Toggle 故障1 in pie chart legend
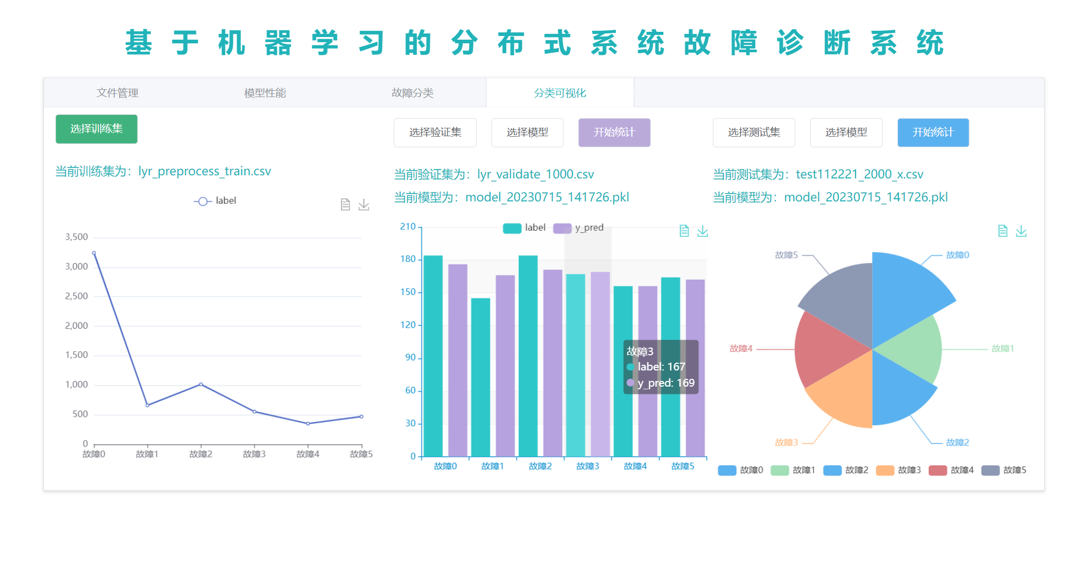1087x587 pixels. [793, 470]
